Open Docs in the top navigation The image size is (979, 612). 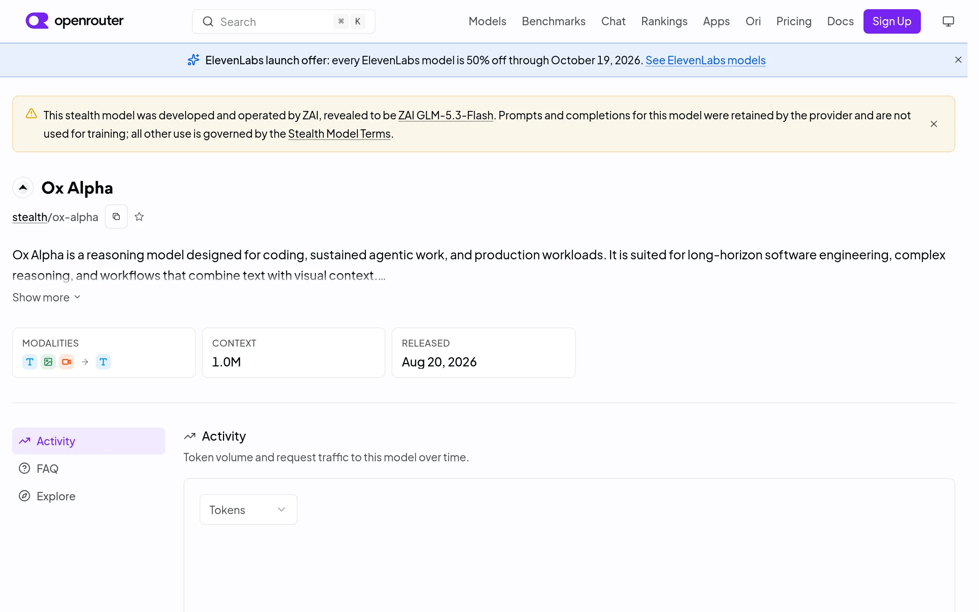pyautogui.click(x=840, y=21)
